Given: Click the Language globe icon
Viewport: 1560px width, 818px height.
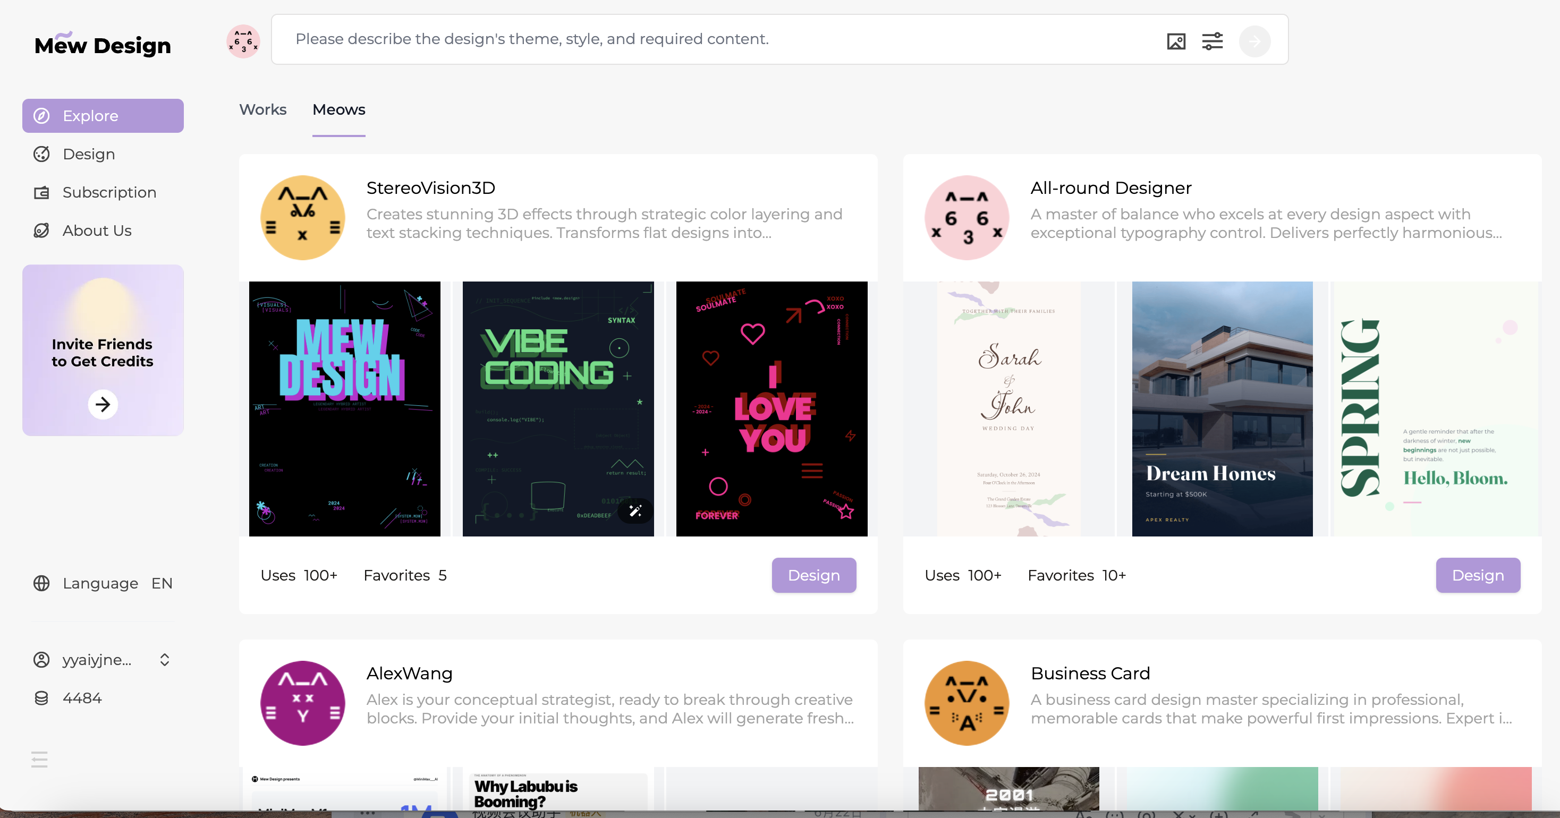Looking at the screenshot, I should pos(41,583).
